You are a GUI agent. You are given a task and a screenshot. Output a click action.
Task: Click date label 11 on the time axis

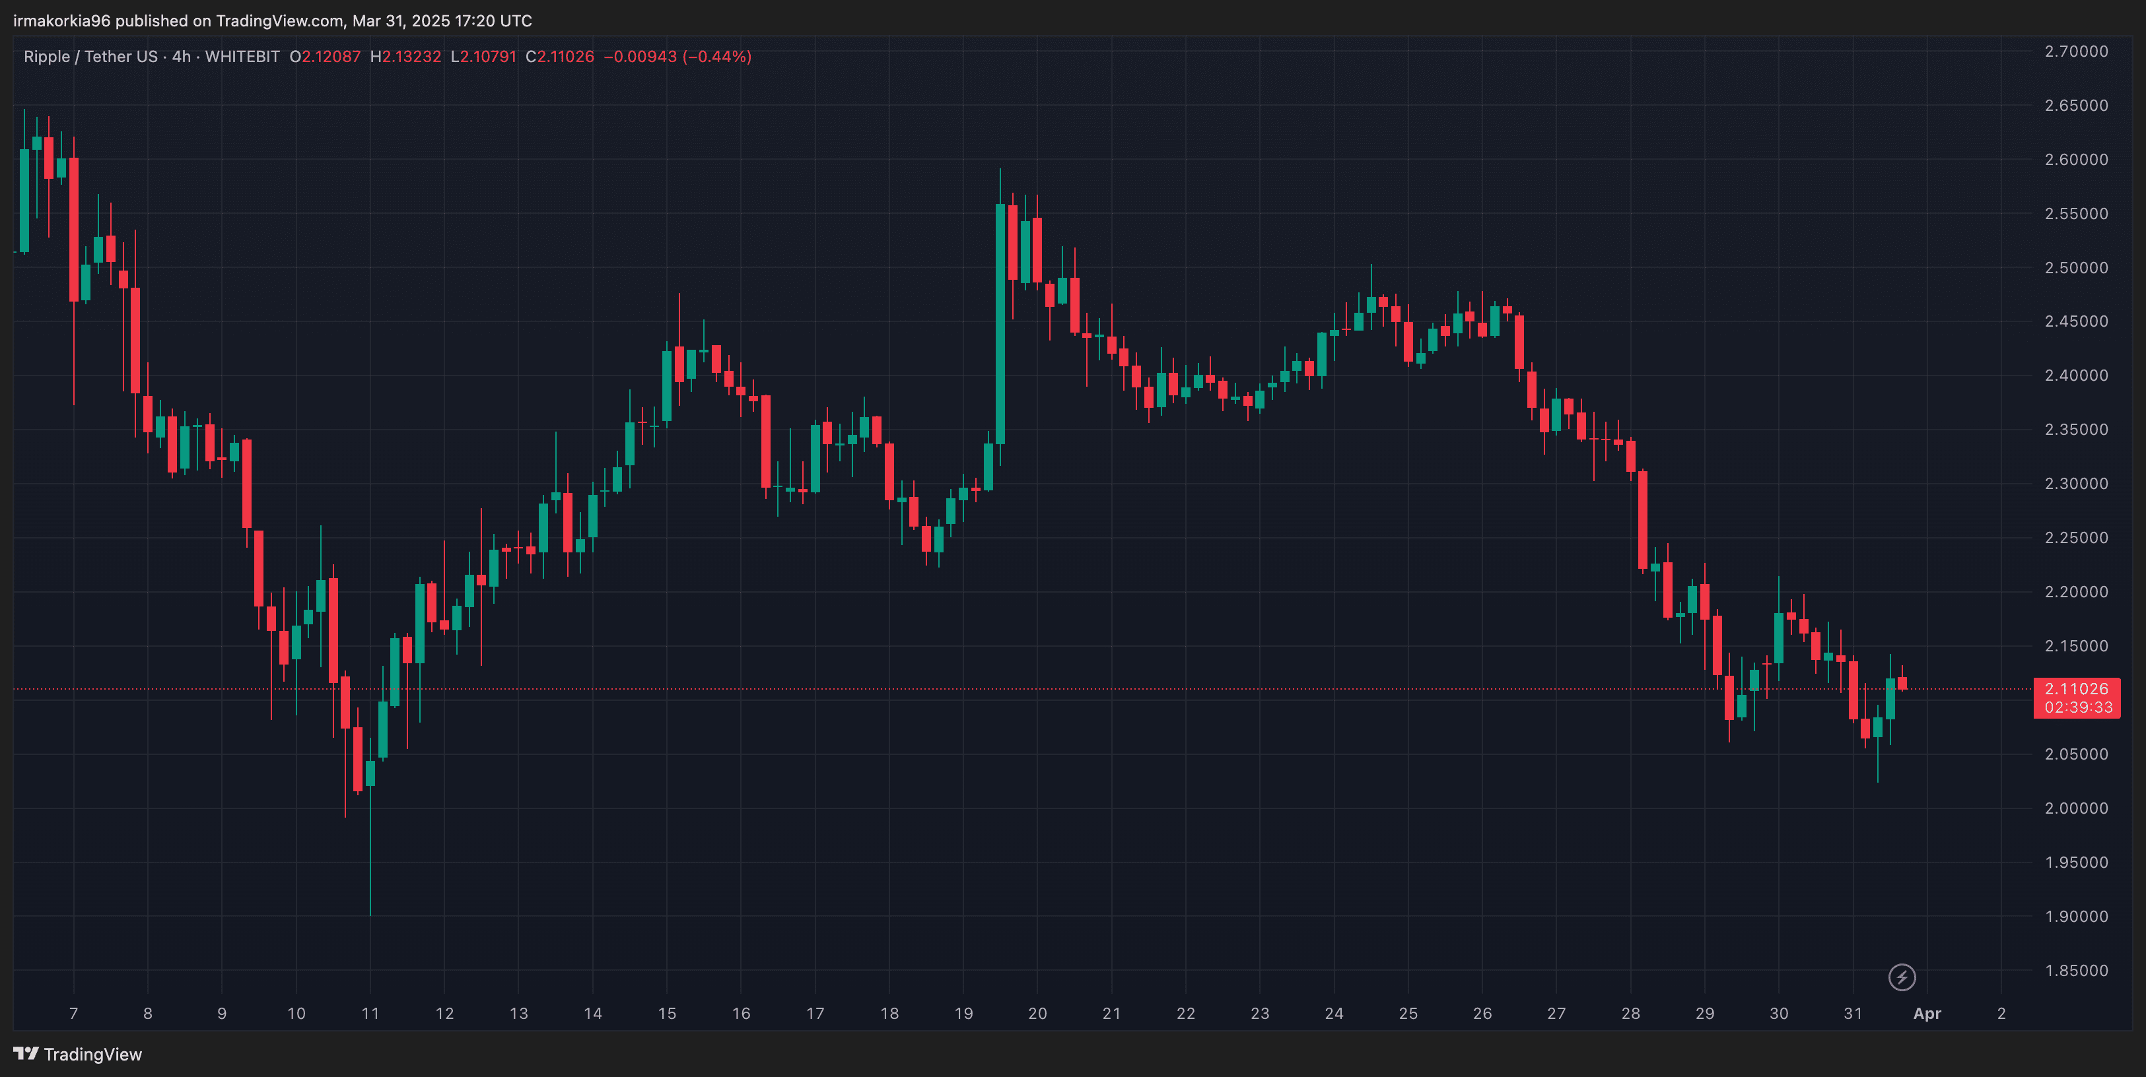370,1014
